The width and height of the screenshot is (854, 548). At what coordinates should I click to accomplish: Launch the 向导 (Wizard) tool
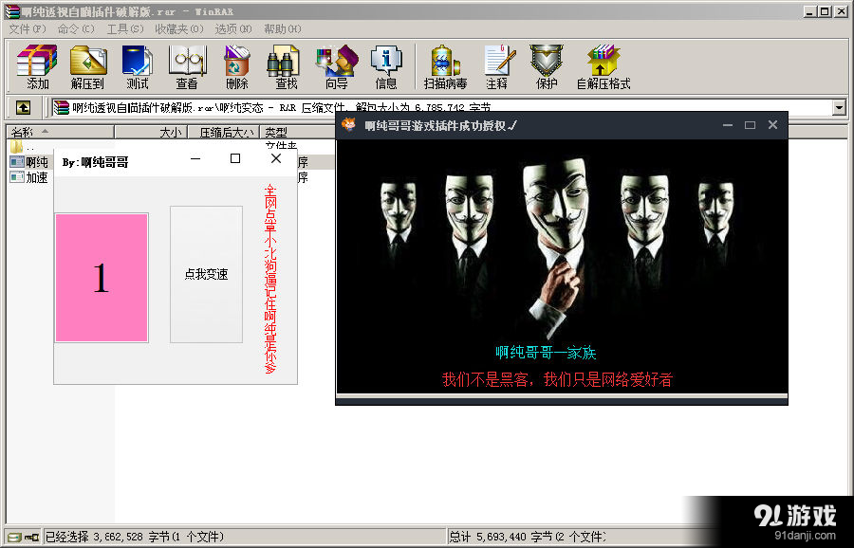[x=337, y=67]
